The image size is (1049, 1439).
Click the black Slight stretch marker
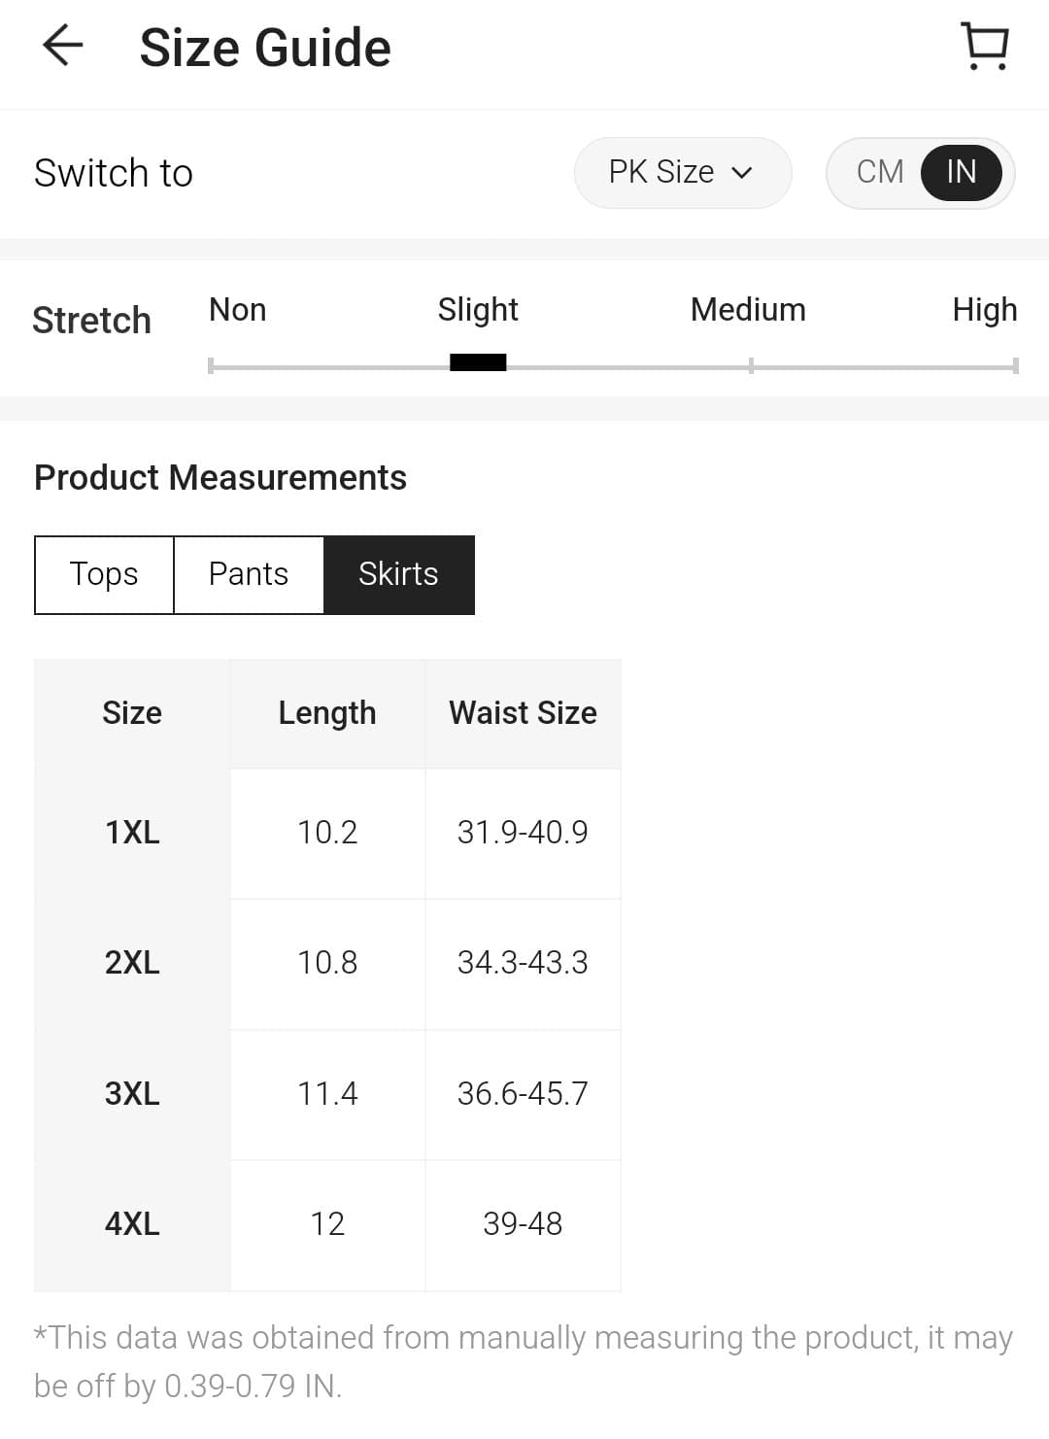(x=478, y=363)
